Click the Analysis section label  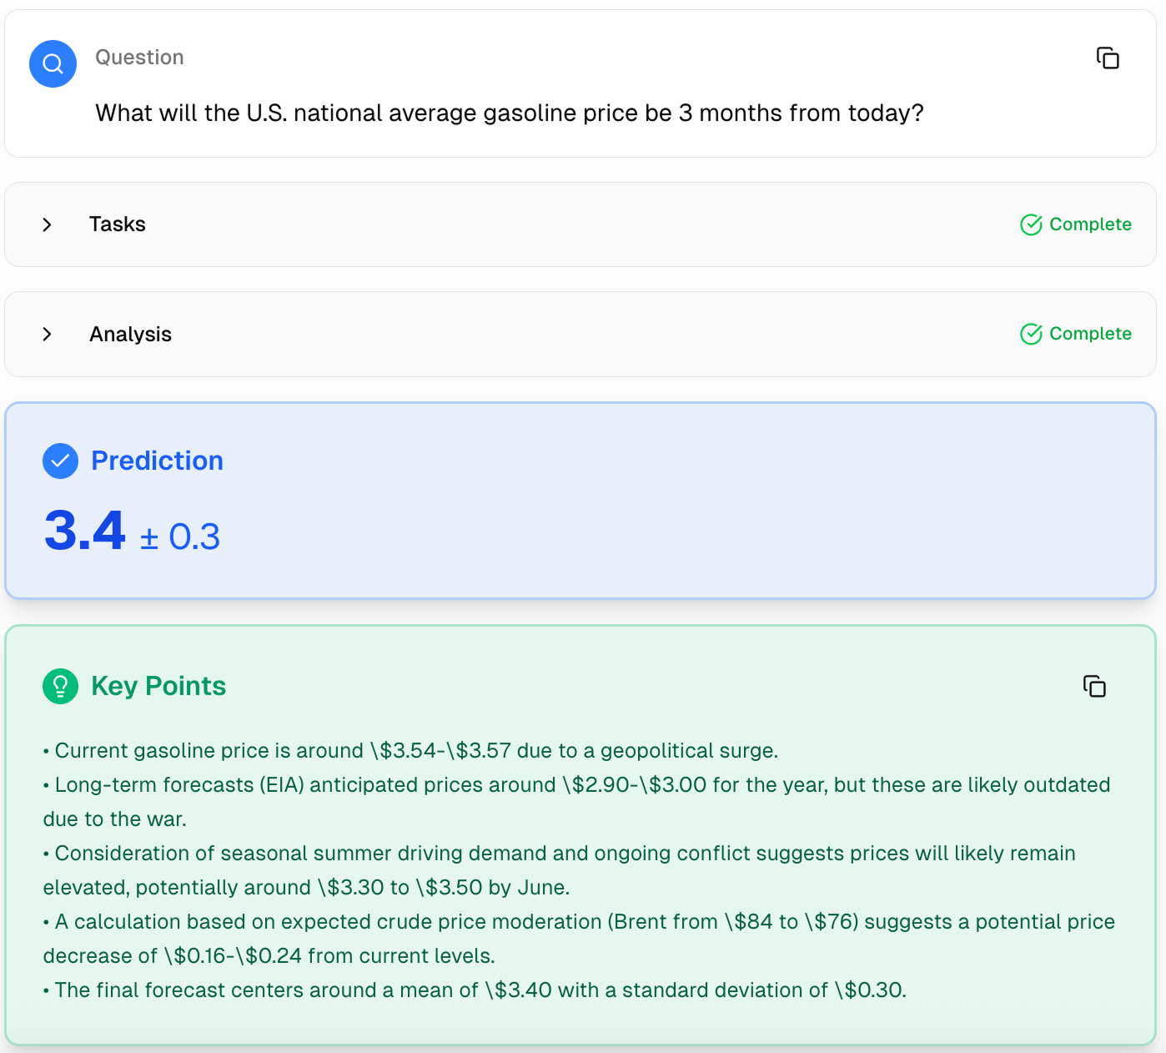point(130,335)
